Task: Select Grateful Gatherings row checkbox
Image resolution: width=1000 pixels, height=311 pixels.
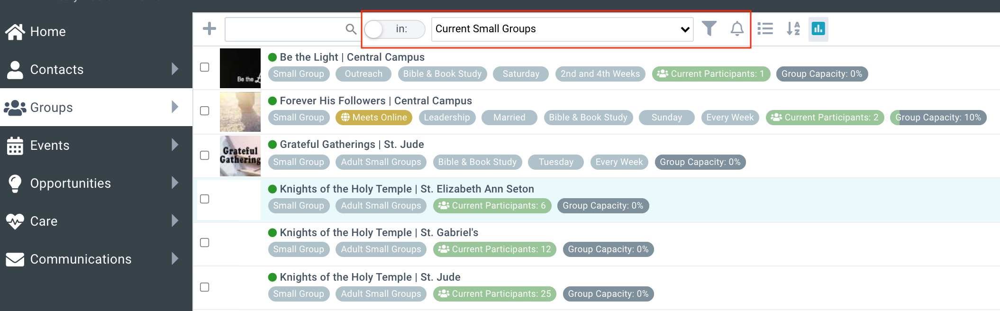Action: click(x=205, y=155)
